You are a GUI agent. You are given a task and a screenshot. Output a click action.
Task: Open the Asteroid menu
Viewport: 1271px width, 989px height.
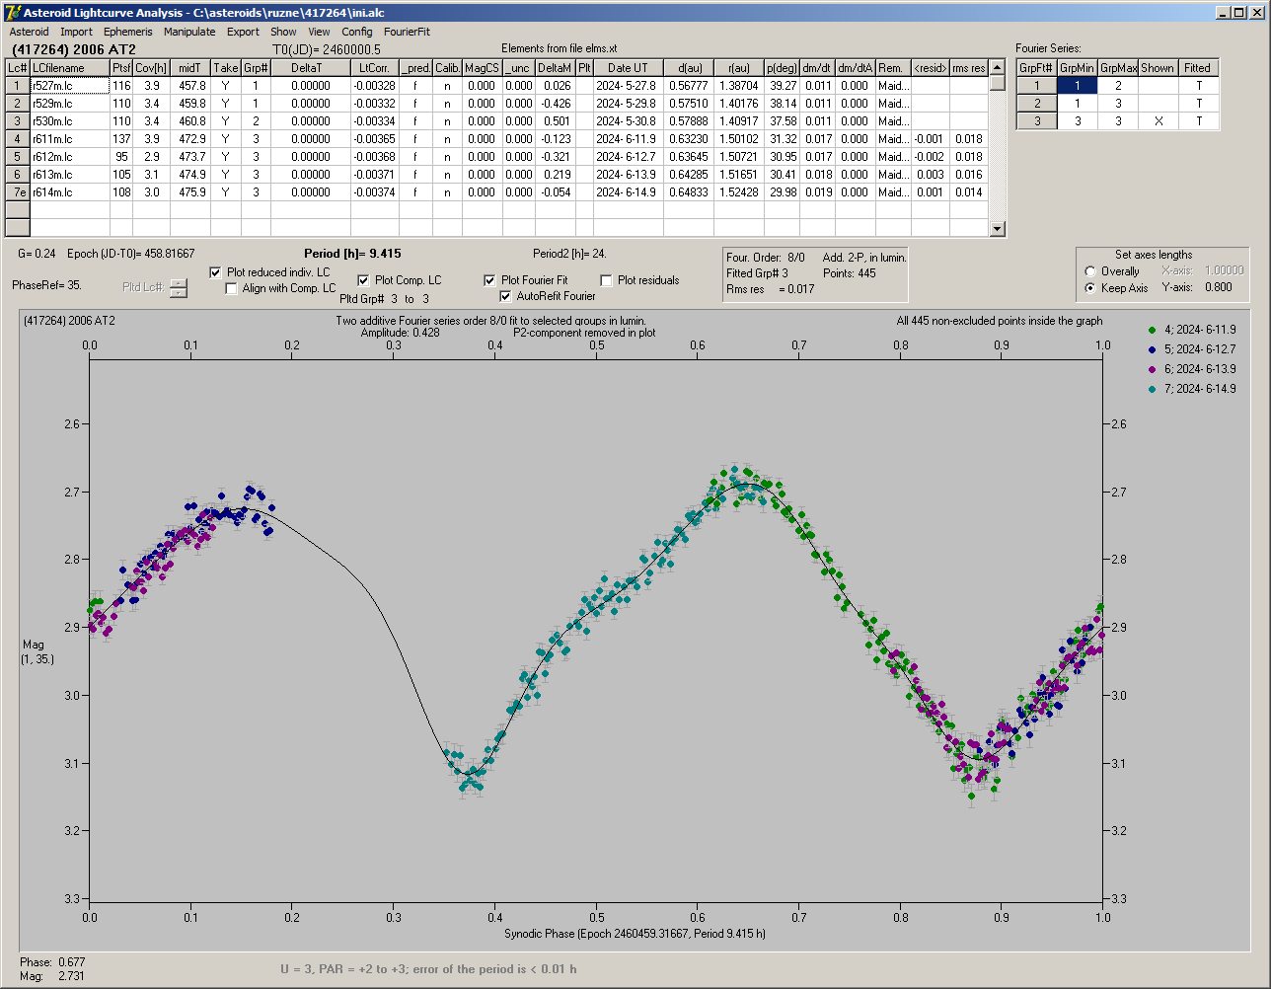(29, 32)
